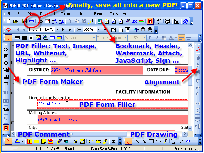Image resolution: width=204 pixels, height=153 pixels.
Task: Click the Bookmark icon in the toolbar
Action: click(100, 21)
